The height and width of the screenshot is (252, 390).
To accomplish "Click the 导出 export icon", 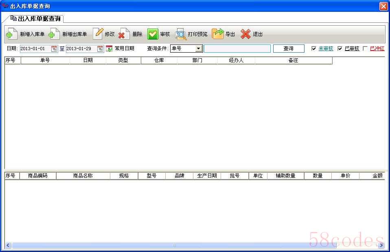I will pos(218,34).
